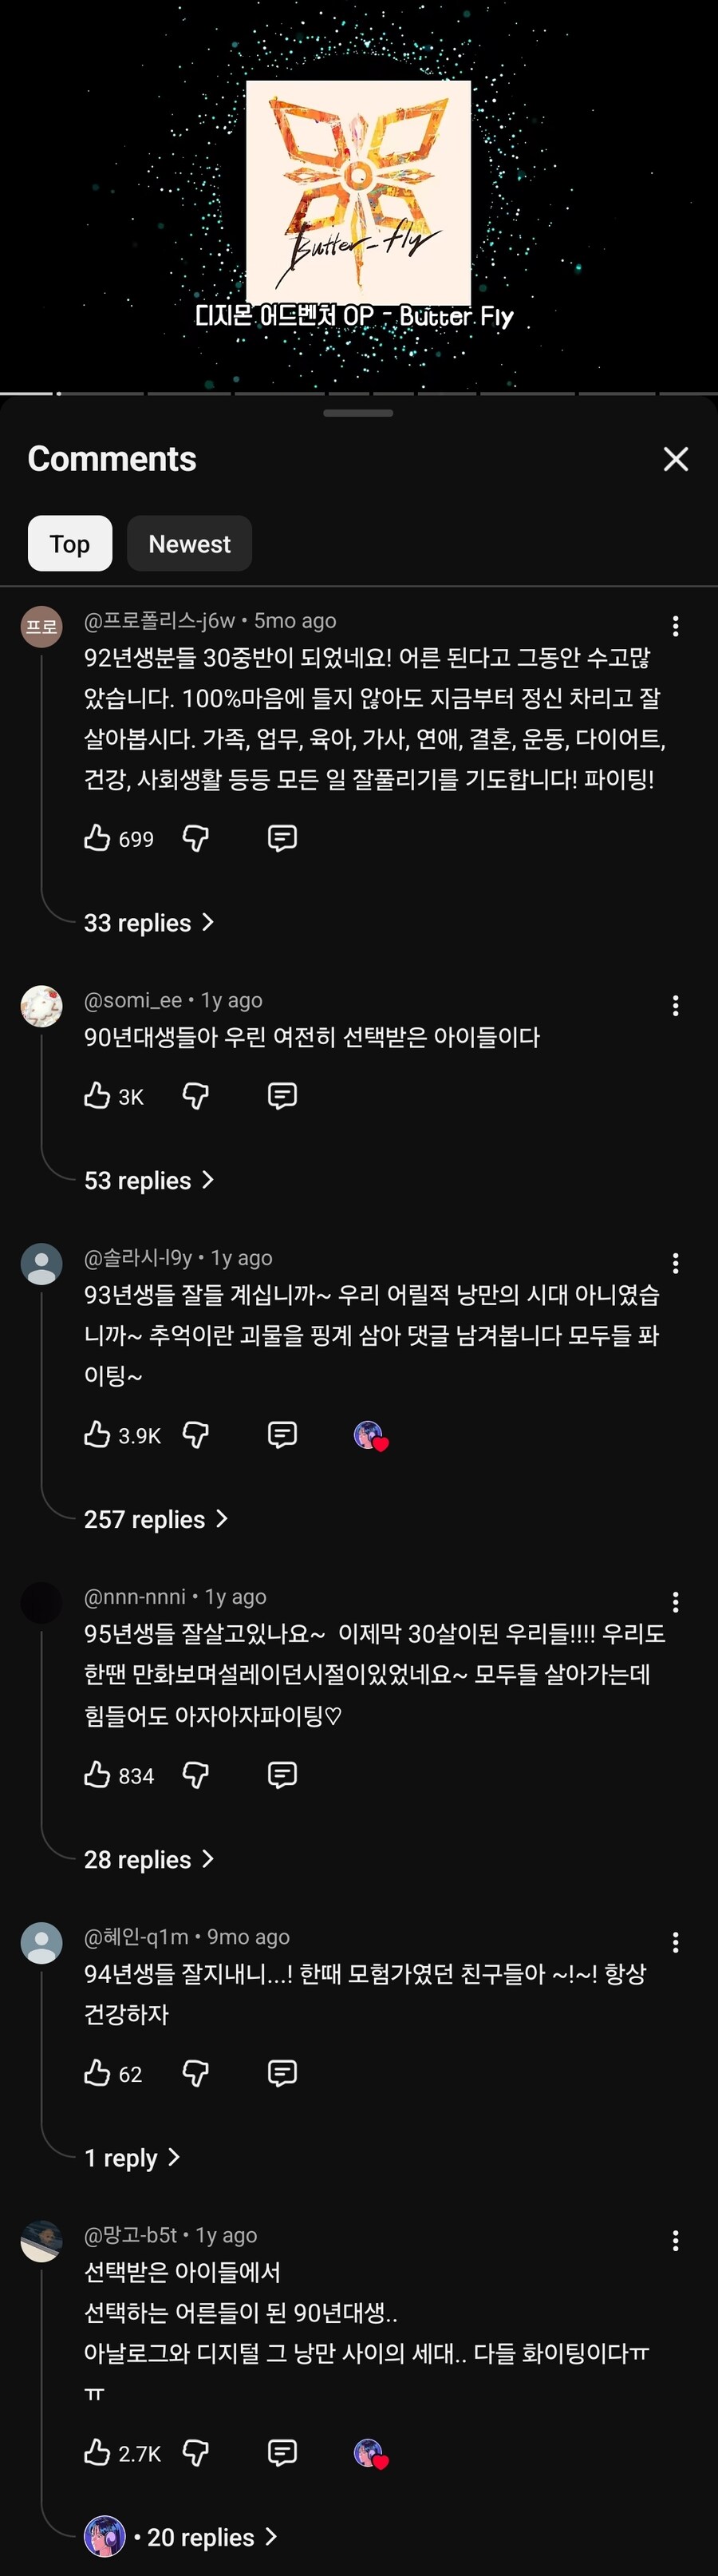The width and height of the screenshot is (718, 2576).
Task: Dislike the comment by @somi_ee
Action: [x=196, y=1096]
